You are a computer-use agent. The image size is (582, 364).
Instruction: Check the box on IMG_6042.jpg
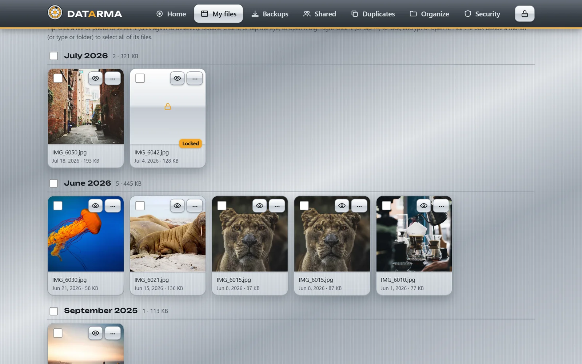point(140,78)
